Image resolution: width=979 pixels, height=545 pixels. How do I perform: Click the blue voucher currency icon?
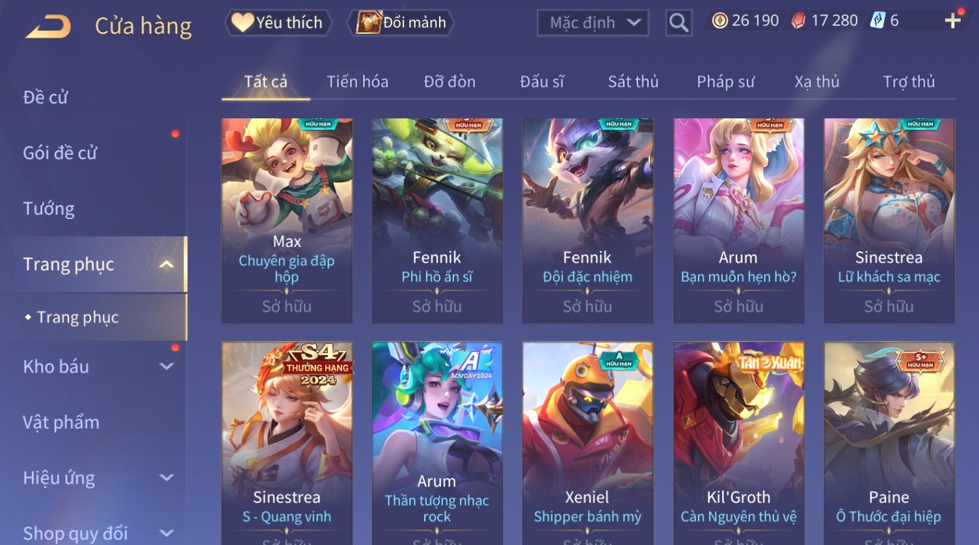(878, 21)
